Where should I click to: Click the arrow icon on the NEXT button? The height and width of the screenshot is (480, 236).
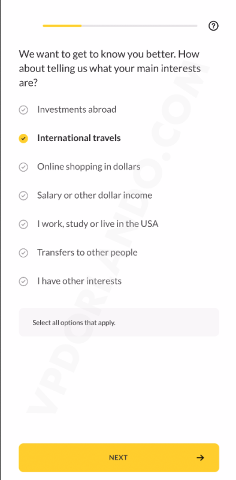coord(200,458)
